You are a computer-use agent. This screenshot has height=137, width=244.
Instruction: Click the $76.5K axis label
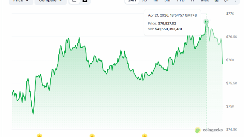[x=232, y=37]
